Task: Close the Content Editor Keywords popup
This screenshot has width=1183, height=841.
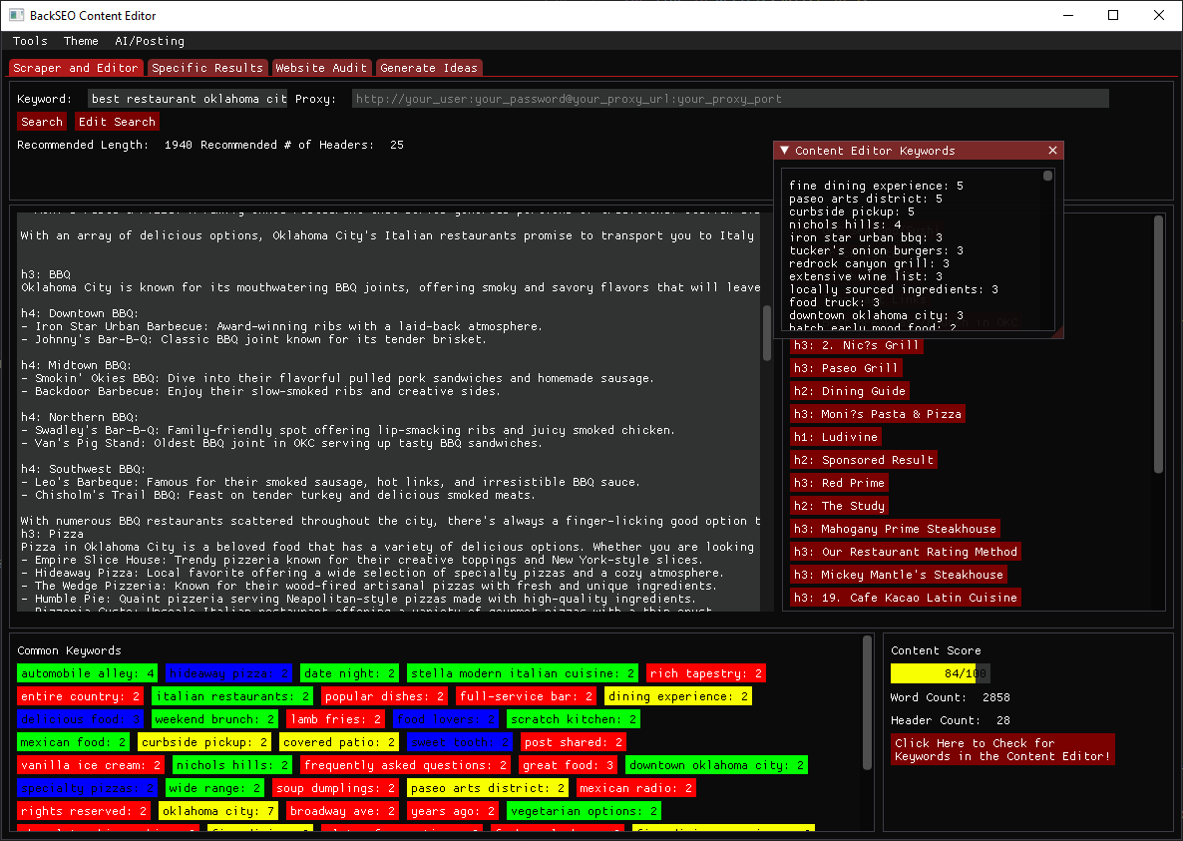Action: pos(1052,151)
